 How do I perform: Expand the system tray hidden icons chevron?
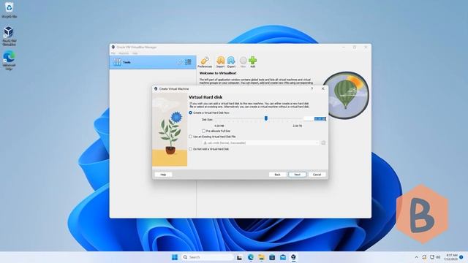[x=416, y=257]
